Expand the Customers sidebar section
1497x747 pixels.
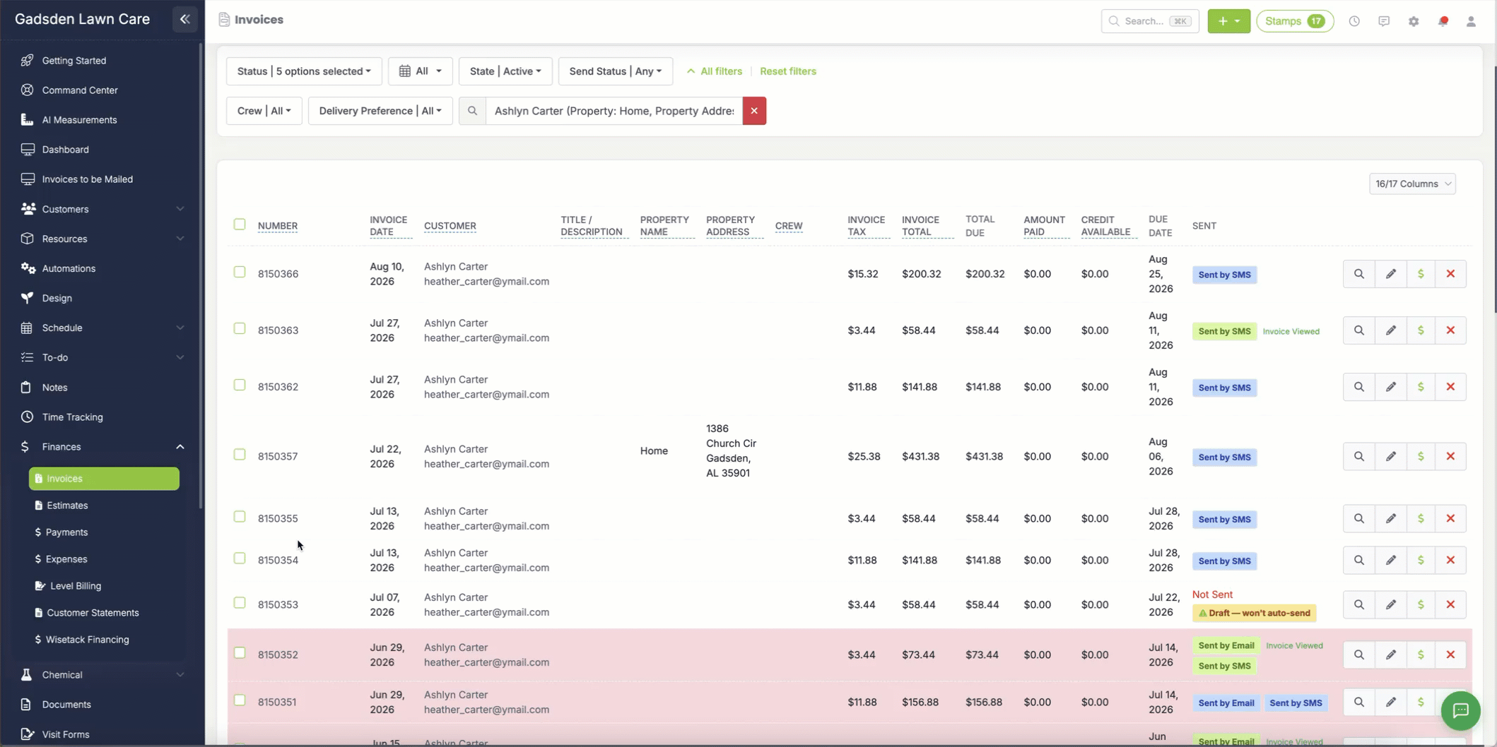pyautogui.click(x=102, y=209)
